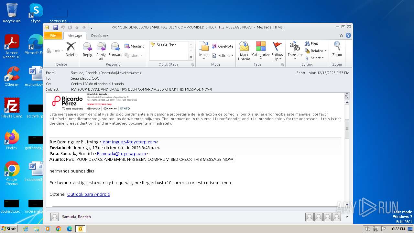
Task: Open Outlook para Android link
Action: (x=89, y=194)
